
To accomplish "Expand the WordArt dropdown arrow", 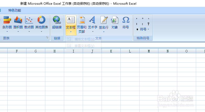I will (x=93, y=31).
